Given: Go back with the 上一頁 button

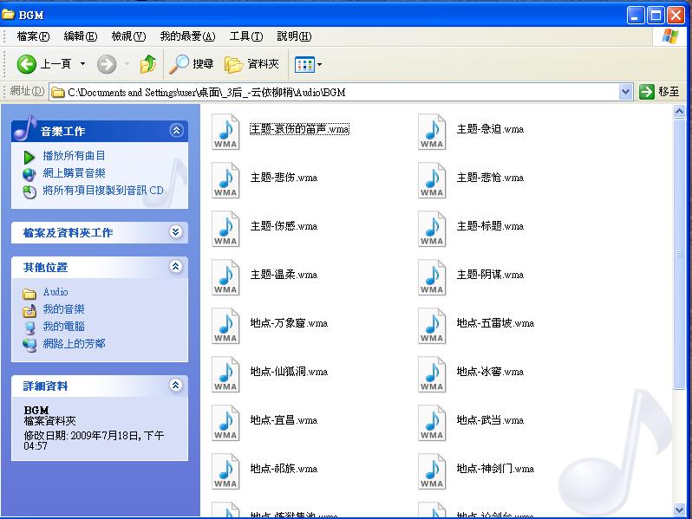Looking at the screenshot, I should coord(43,64).
